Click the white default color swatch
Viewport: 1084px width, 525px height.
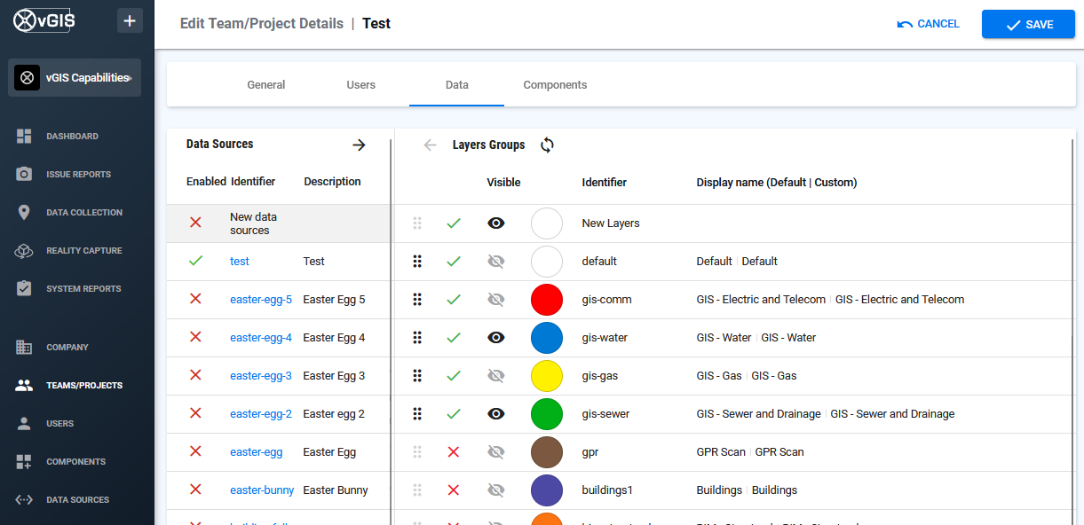click(x=547, y=262)
